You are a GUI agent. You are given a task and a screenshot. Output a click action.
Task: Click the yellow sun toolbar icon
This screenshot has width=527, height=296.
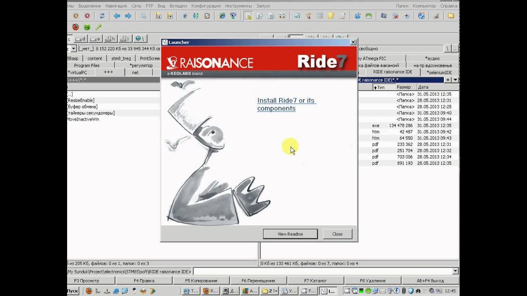75,16
